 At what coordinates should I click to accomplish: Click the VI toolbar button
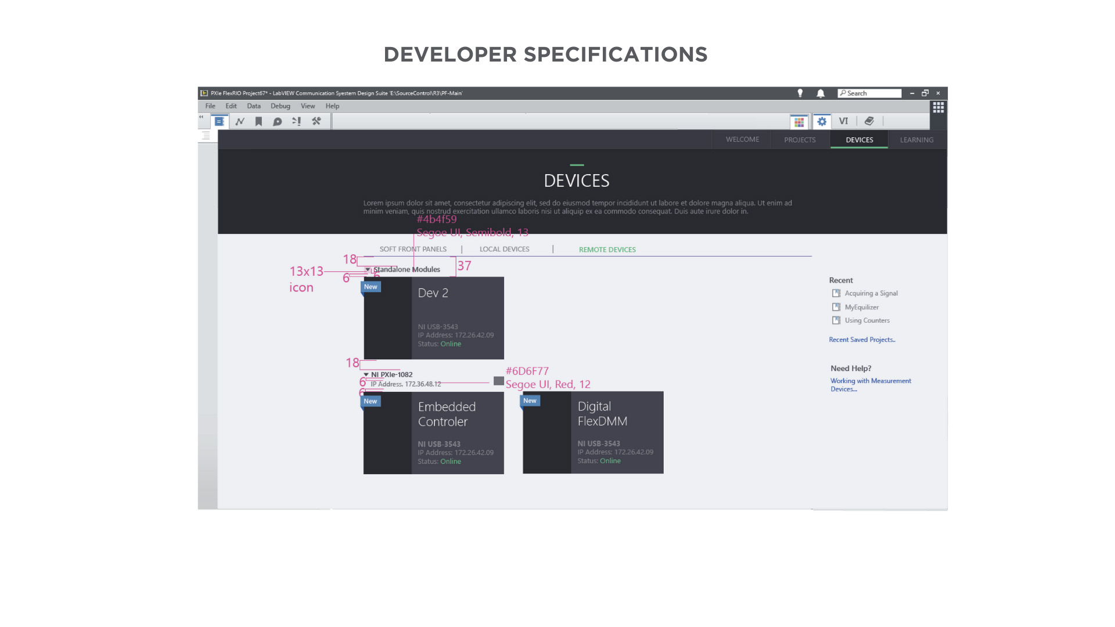point(843,121)
